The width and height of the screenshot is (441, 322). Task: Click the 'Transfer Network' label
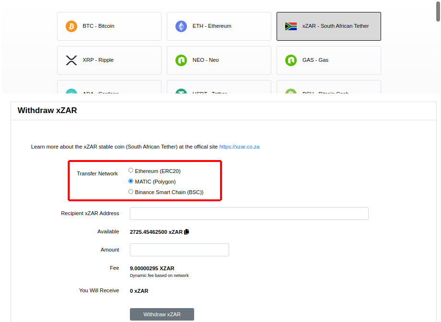(97, 174)
